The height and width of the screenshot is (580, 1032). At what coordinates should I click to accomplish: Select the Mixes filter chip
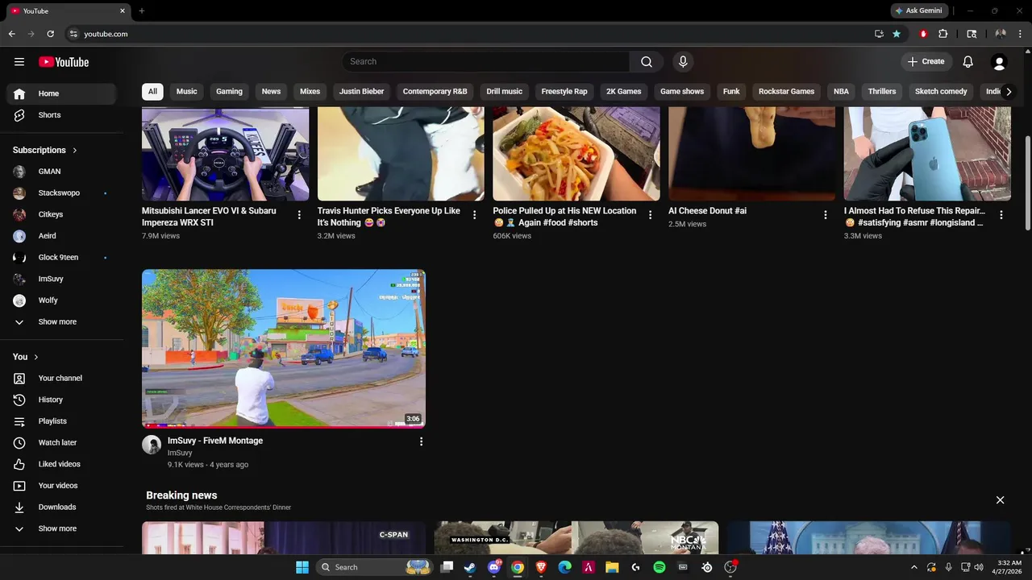310,92
